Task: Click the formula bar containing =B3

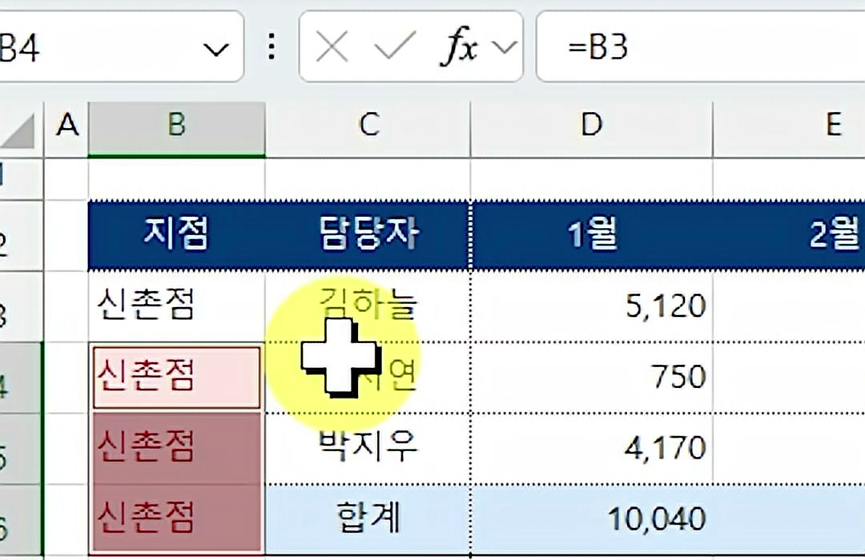Action: pos(701,47)
